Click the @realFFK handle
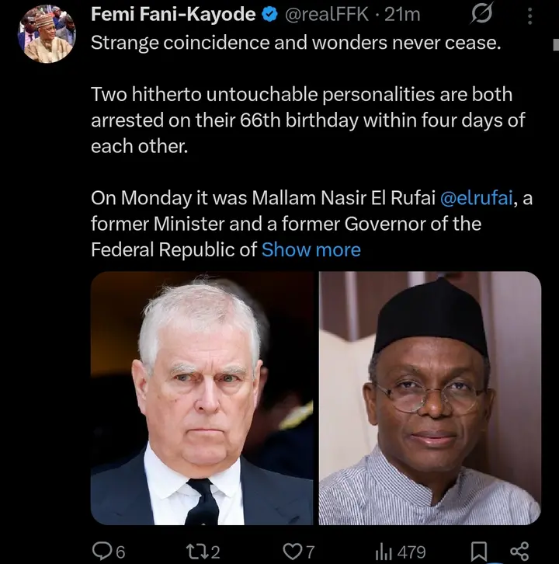 [x=331, y=15]
